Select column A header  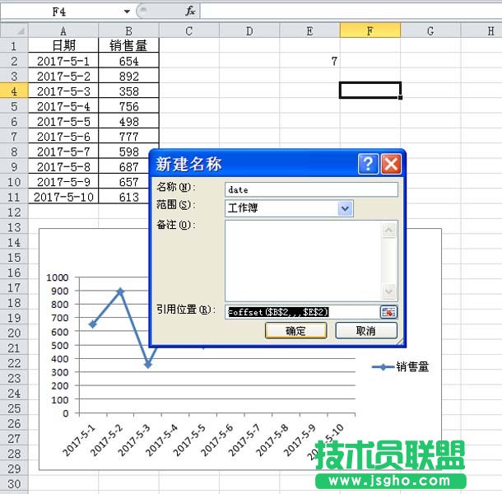(63, 30)
